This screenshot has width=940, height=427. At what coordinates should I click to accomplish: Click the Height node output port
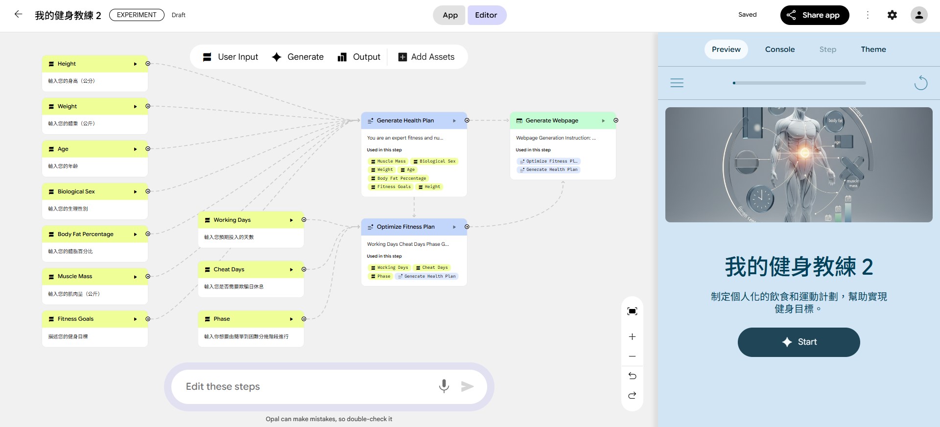(x=148, y=64)
